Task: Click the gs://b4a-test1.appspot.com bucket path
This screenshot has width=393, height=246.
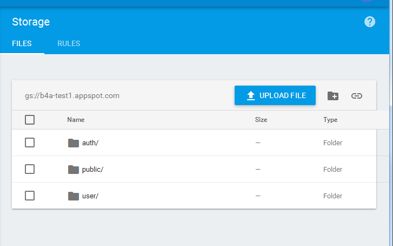Action: [72, 96]
